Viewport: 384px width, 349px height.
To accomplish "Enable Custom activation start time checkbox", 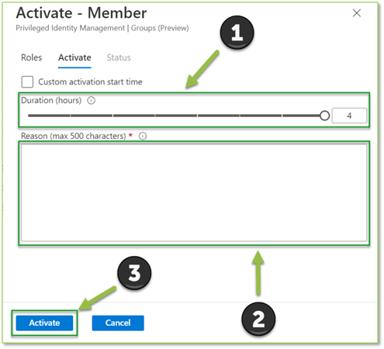I will 27,81.
